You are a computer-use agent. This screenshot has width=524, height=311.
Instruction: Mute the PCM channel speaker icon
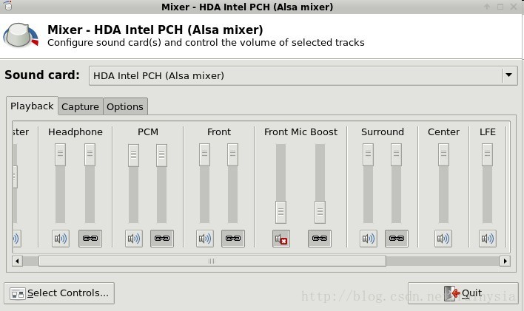[134, 239]
